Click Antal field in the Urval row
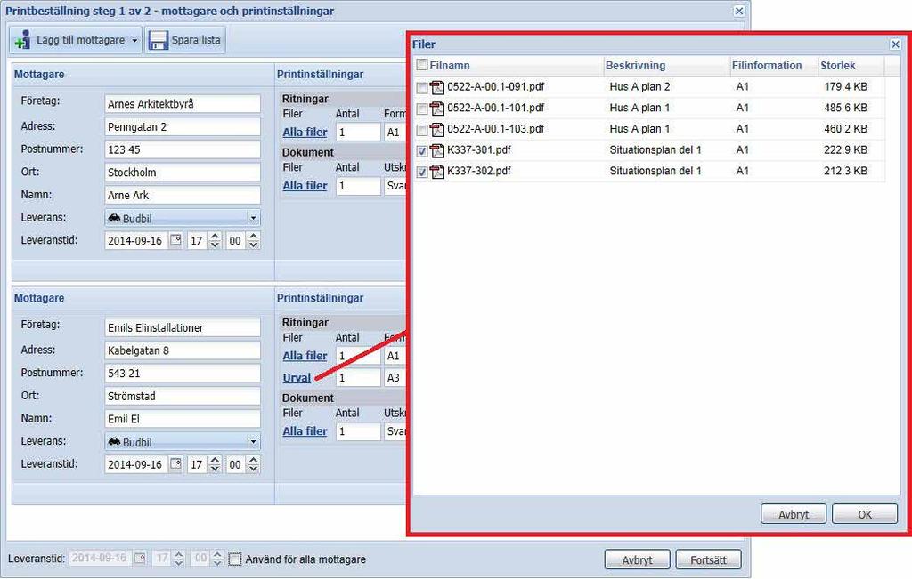Screen dimensions: 912x579 pyautogui.click(x=358, y=378)
